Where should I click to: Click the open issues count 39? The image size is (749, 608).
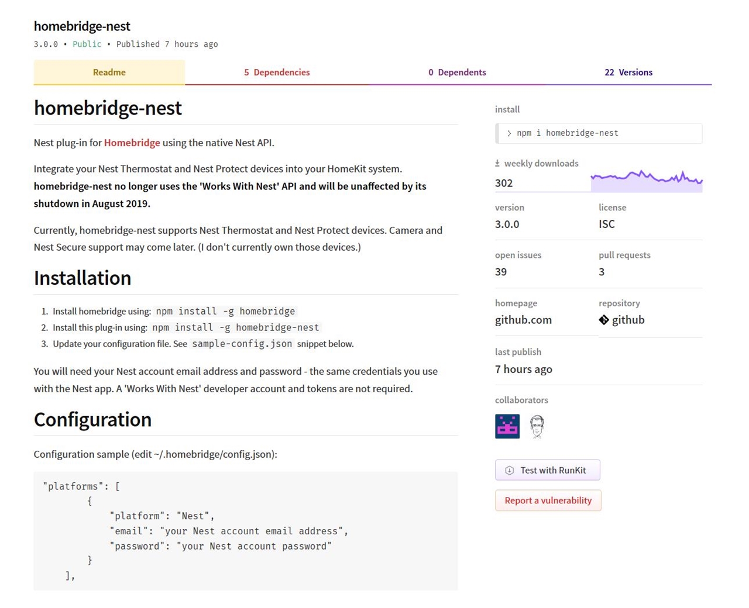click(501, 272)
